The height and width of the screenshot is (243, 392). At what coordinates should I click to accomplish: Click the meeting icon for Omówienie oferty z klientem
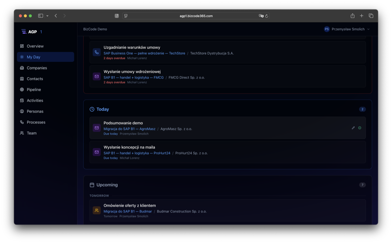pos(96,210)
